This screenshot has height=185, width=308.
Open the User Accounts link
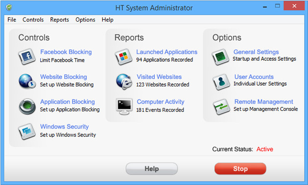(x=254, y=77)
